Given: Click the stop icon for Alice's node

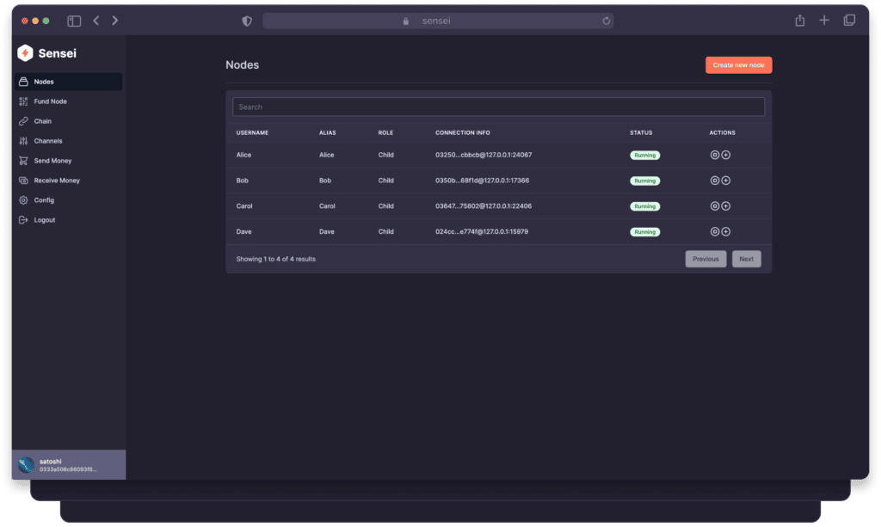Looking at the screenshot, I should [714, 155].
